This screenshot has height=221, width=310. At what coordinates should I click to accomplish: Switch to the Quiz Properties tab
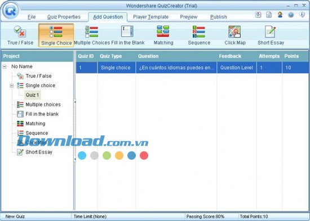pos(64,17)
